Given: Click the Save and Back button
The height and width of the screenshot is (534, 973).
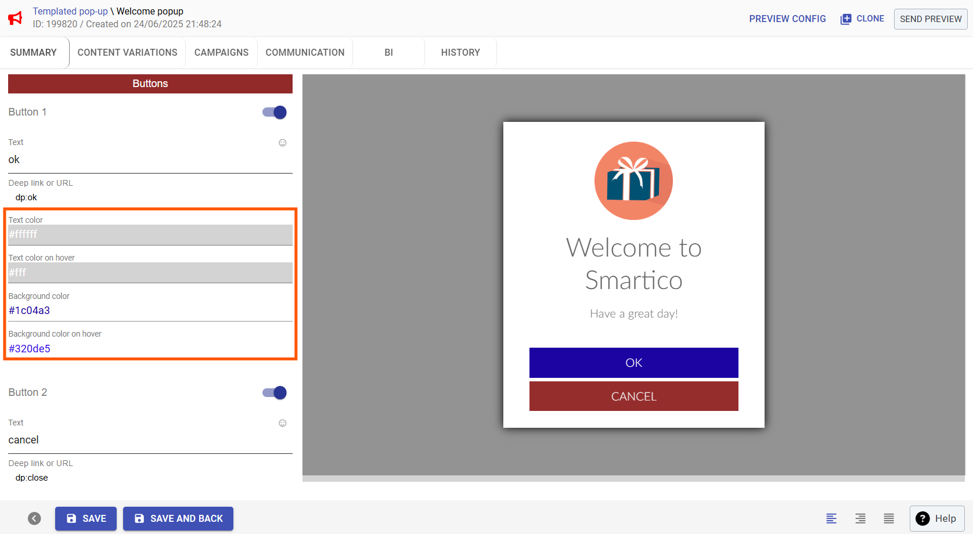Looking at the screenshot, I should coord(178,518).
